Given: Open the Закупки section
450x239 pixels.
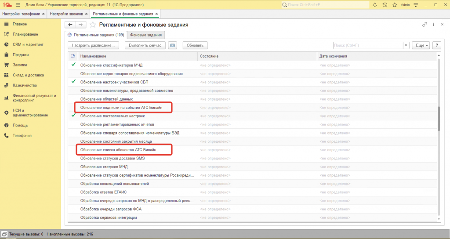Looking at the screenshot, I should coord(20,65).
